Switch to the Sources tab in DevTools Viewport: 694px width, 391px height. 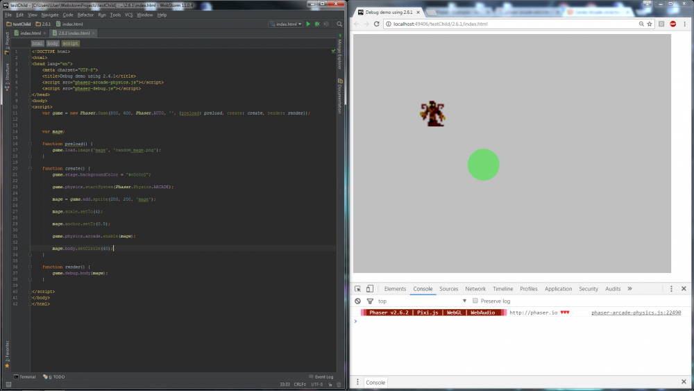pyautogui.click(x=449, y=289)
